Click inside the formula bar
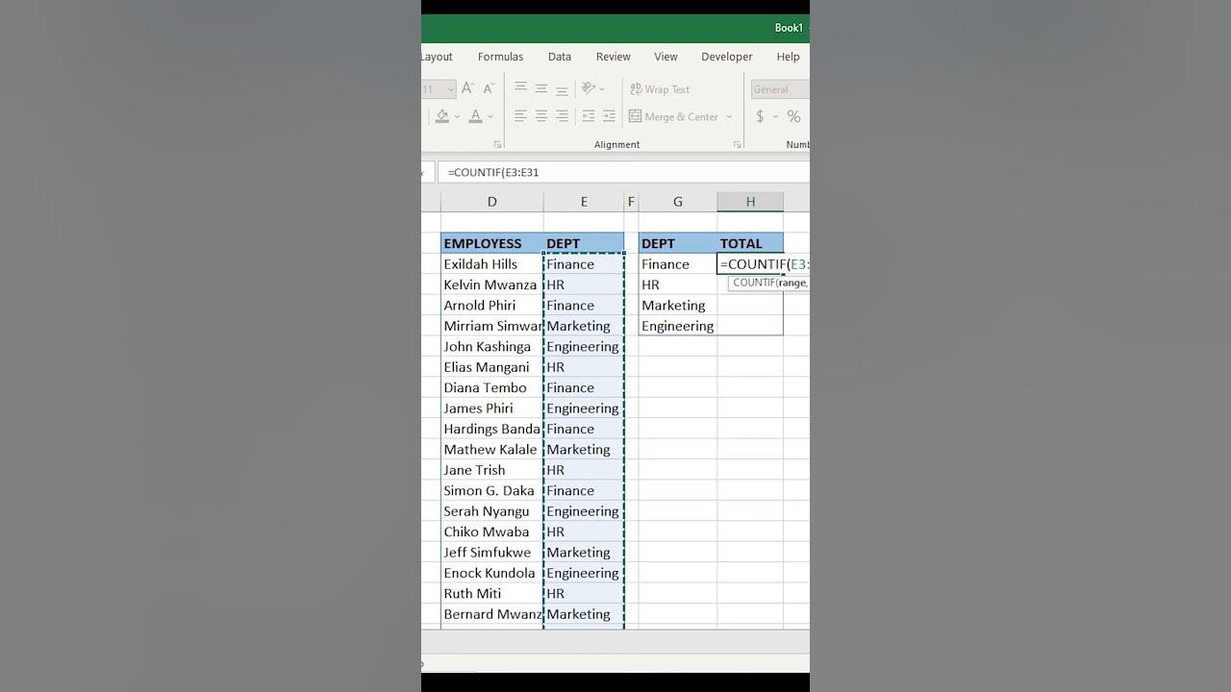Viewport: 1231px width, 692px height. click(624, 172)
